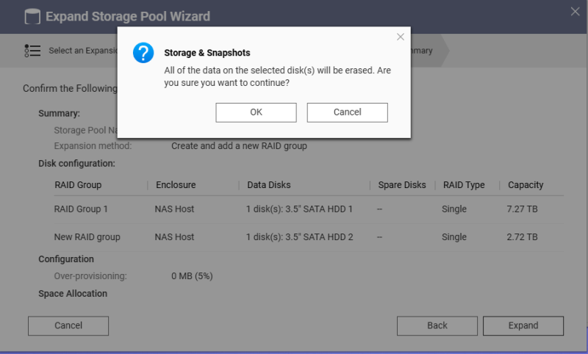Screen dimensions: 588x354
Task: Confirm disk erase with OK
Action: tap(256, 112)
